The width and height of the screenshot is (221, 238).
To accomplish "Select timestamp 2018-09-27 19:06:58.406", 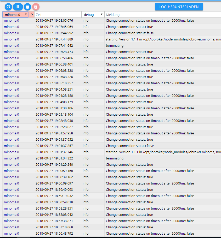I will click(54, 58).
